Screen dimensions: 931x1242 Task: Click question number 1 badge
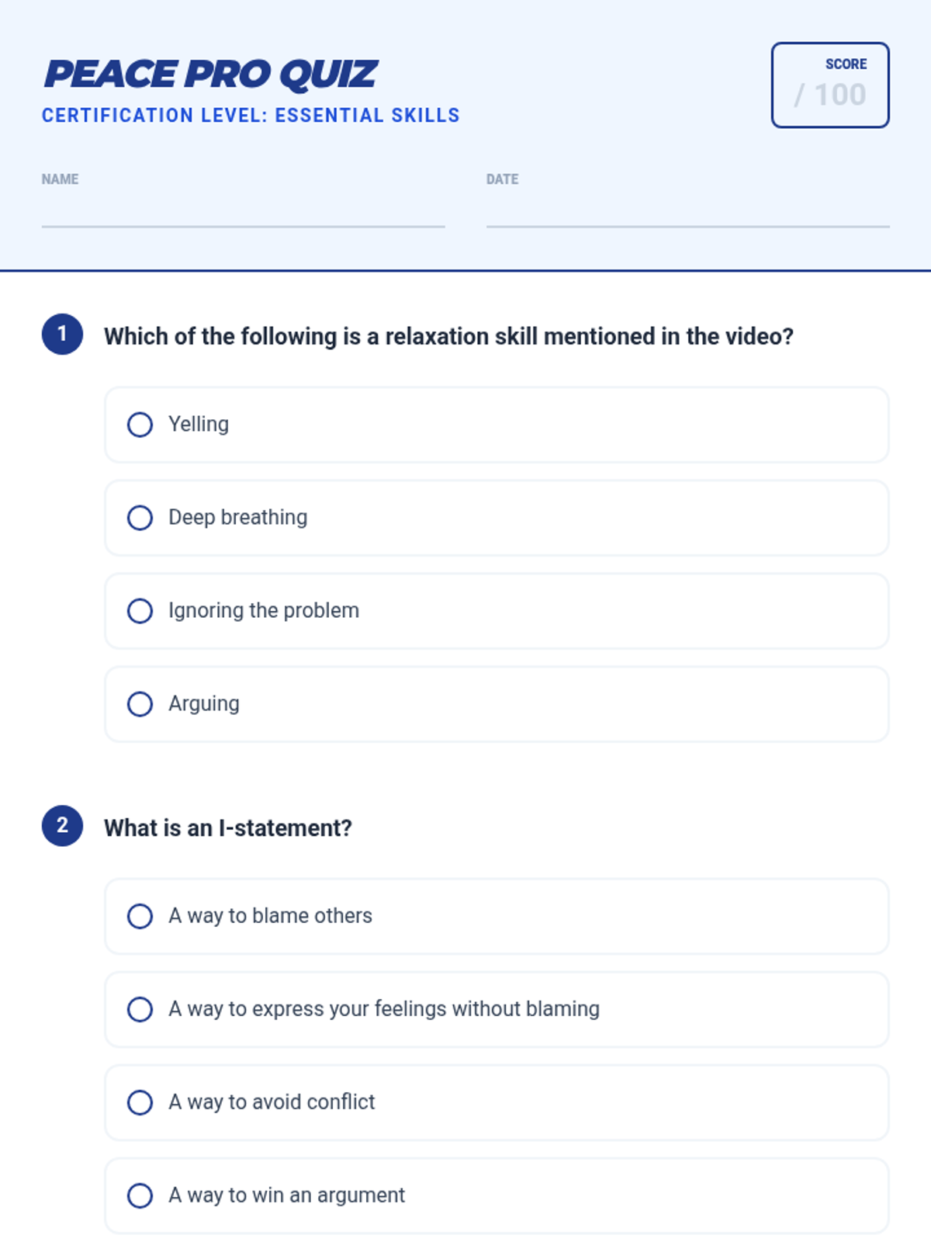pos(62,335)
